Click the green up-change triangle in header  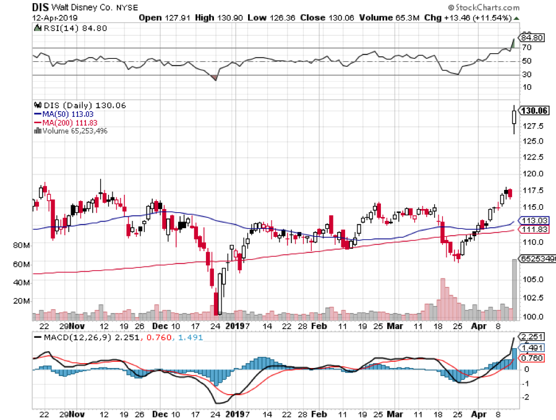click(x=516, y=18)
